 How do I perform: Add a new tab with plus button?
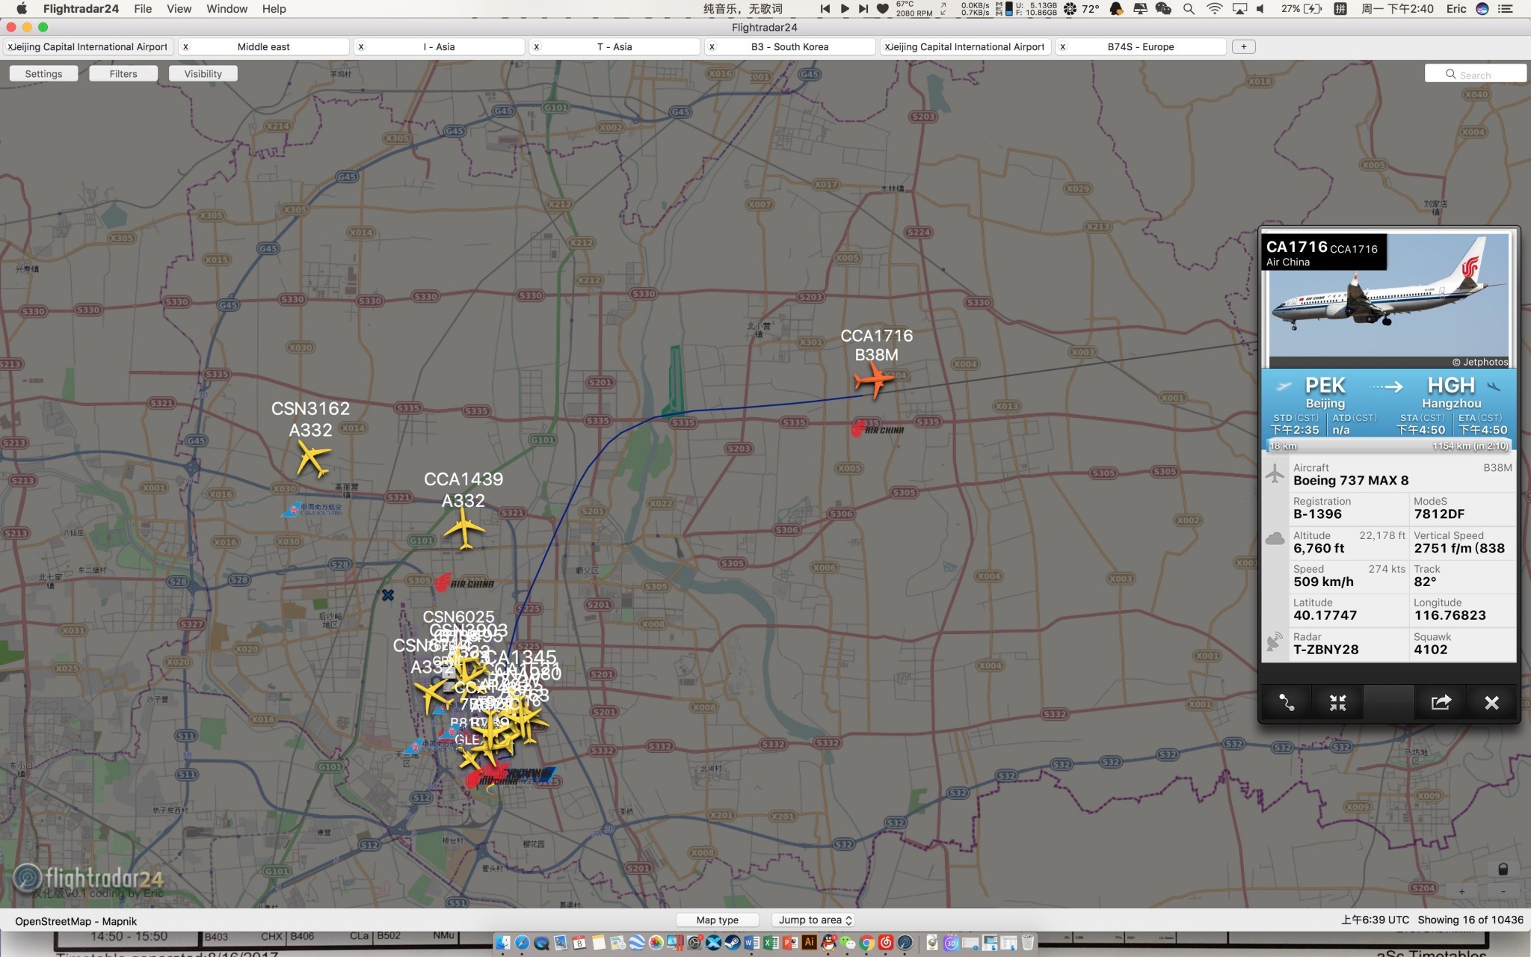(1243, 46)
